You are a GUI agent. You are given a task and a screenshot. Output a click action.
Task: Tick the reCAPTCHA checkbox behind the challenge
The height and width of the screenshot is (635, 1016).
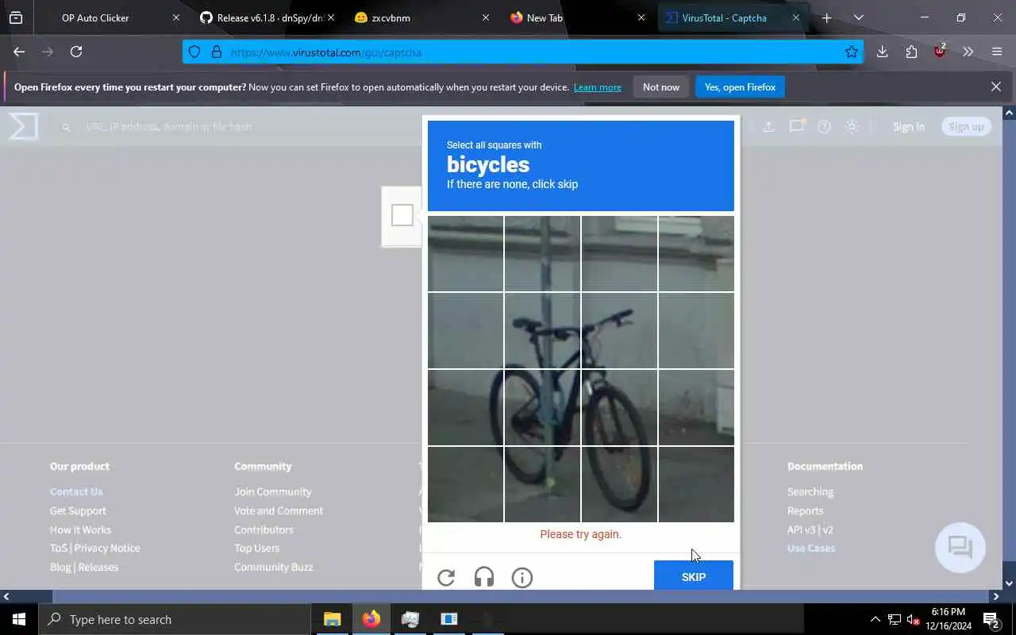tap(402, 215)
